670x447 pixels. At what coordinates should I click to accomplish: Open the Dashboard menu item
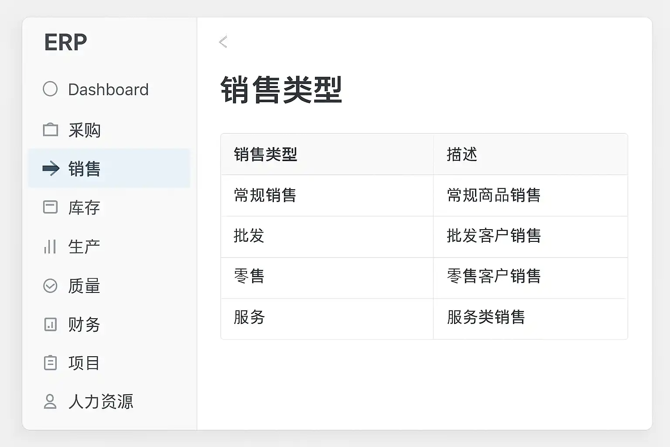108,89
